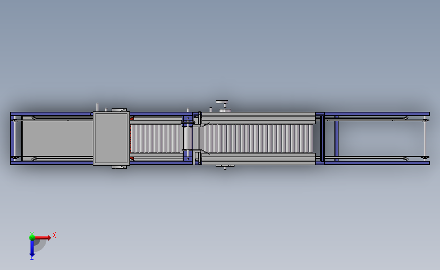Select the long roller bed section right of center
The height and width of the screenshot is (270, 440).
coord(258,138)
